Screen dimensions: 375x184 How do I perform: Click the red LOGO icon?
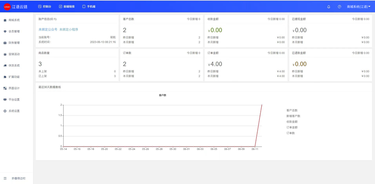(7, 7)
